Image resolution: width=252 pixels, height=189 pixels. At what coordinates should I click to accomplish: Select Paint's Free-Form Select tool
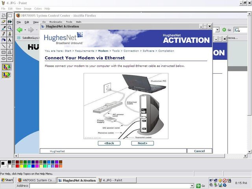coord(4,15)
